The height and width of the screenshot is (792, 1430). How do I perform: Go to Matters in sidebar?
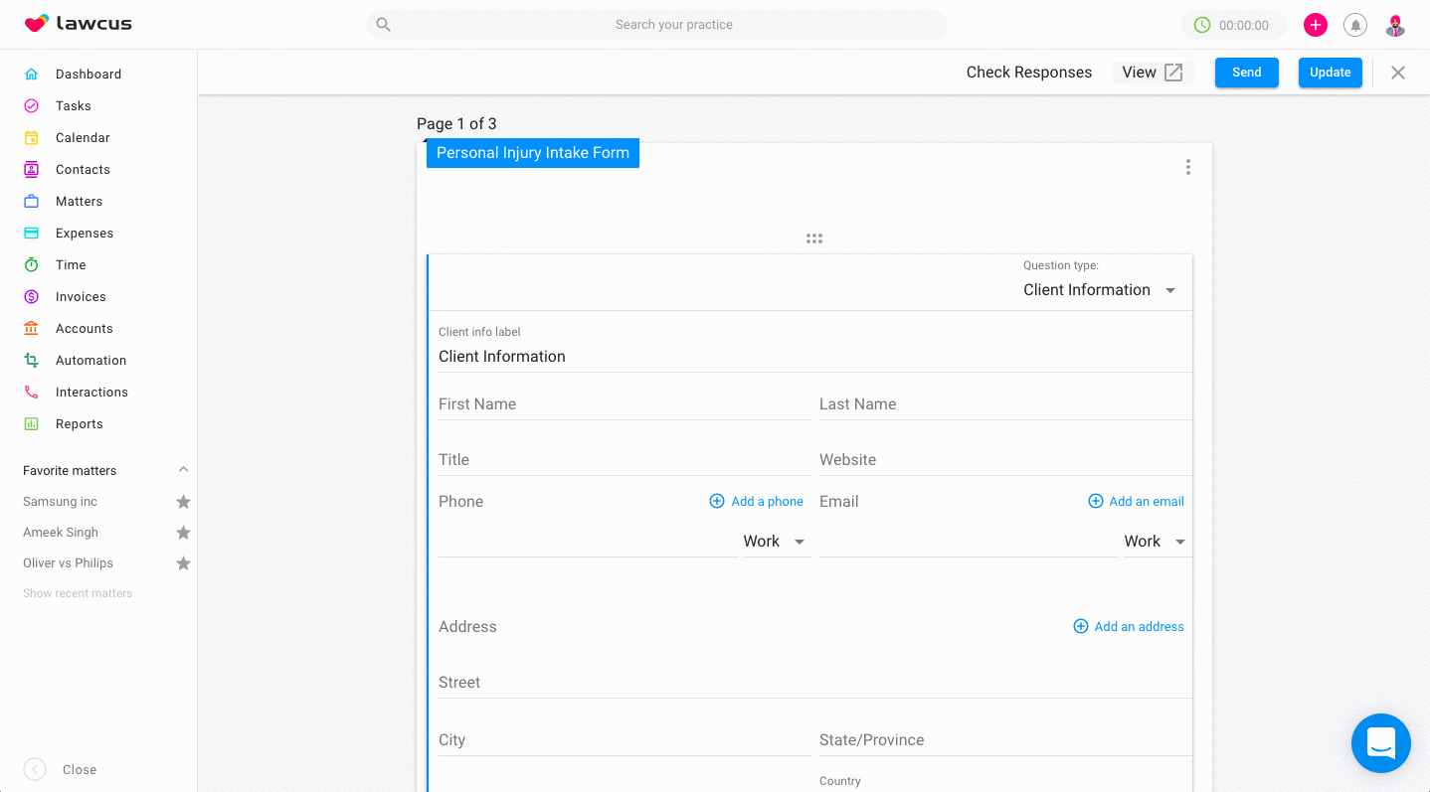pos(80,201)
